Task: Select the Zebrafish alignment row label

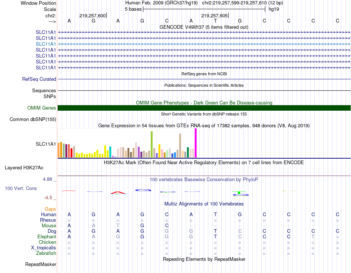Action: (46, 253)
